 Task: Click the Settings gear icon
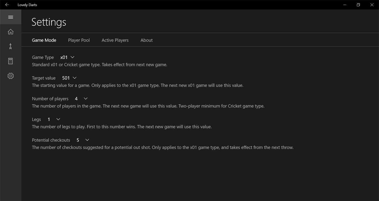tap(11, 76)
